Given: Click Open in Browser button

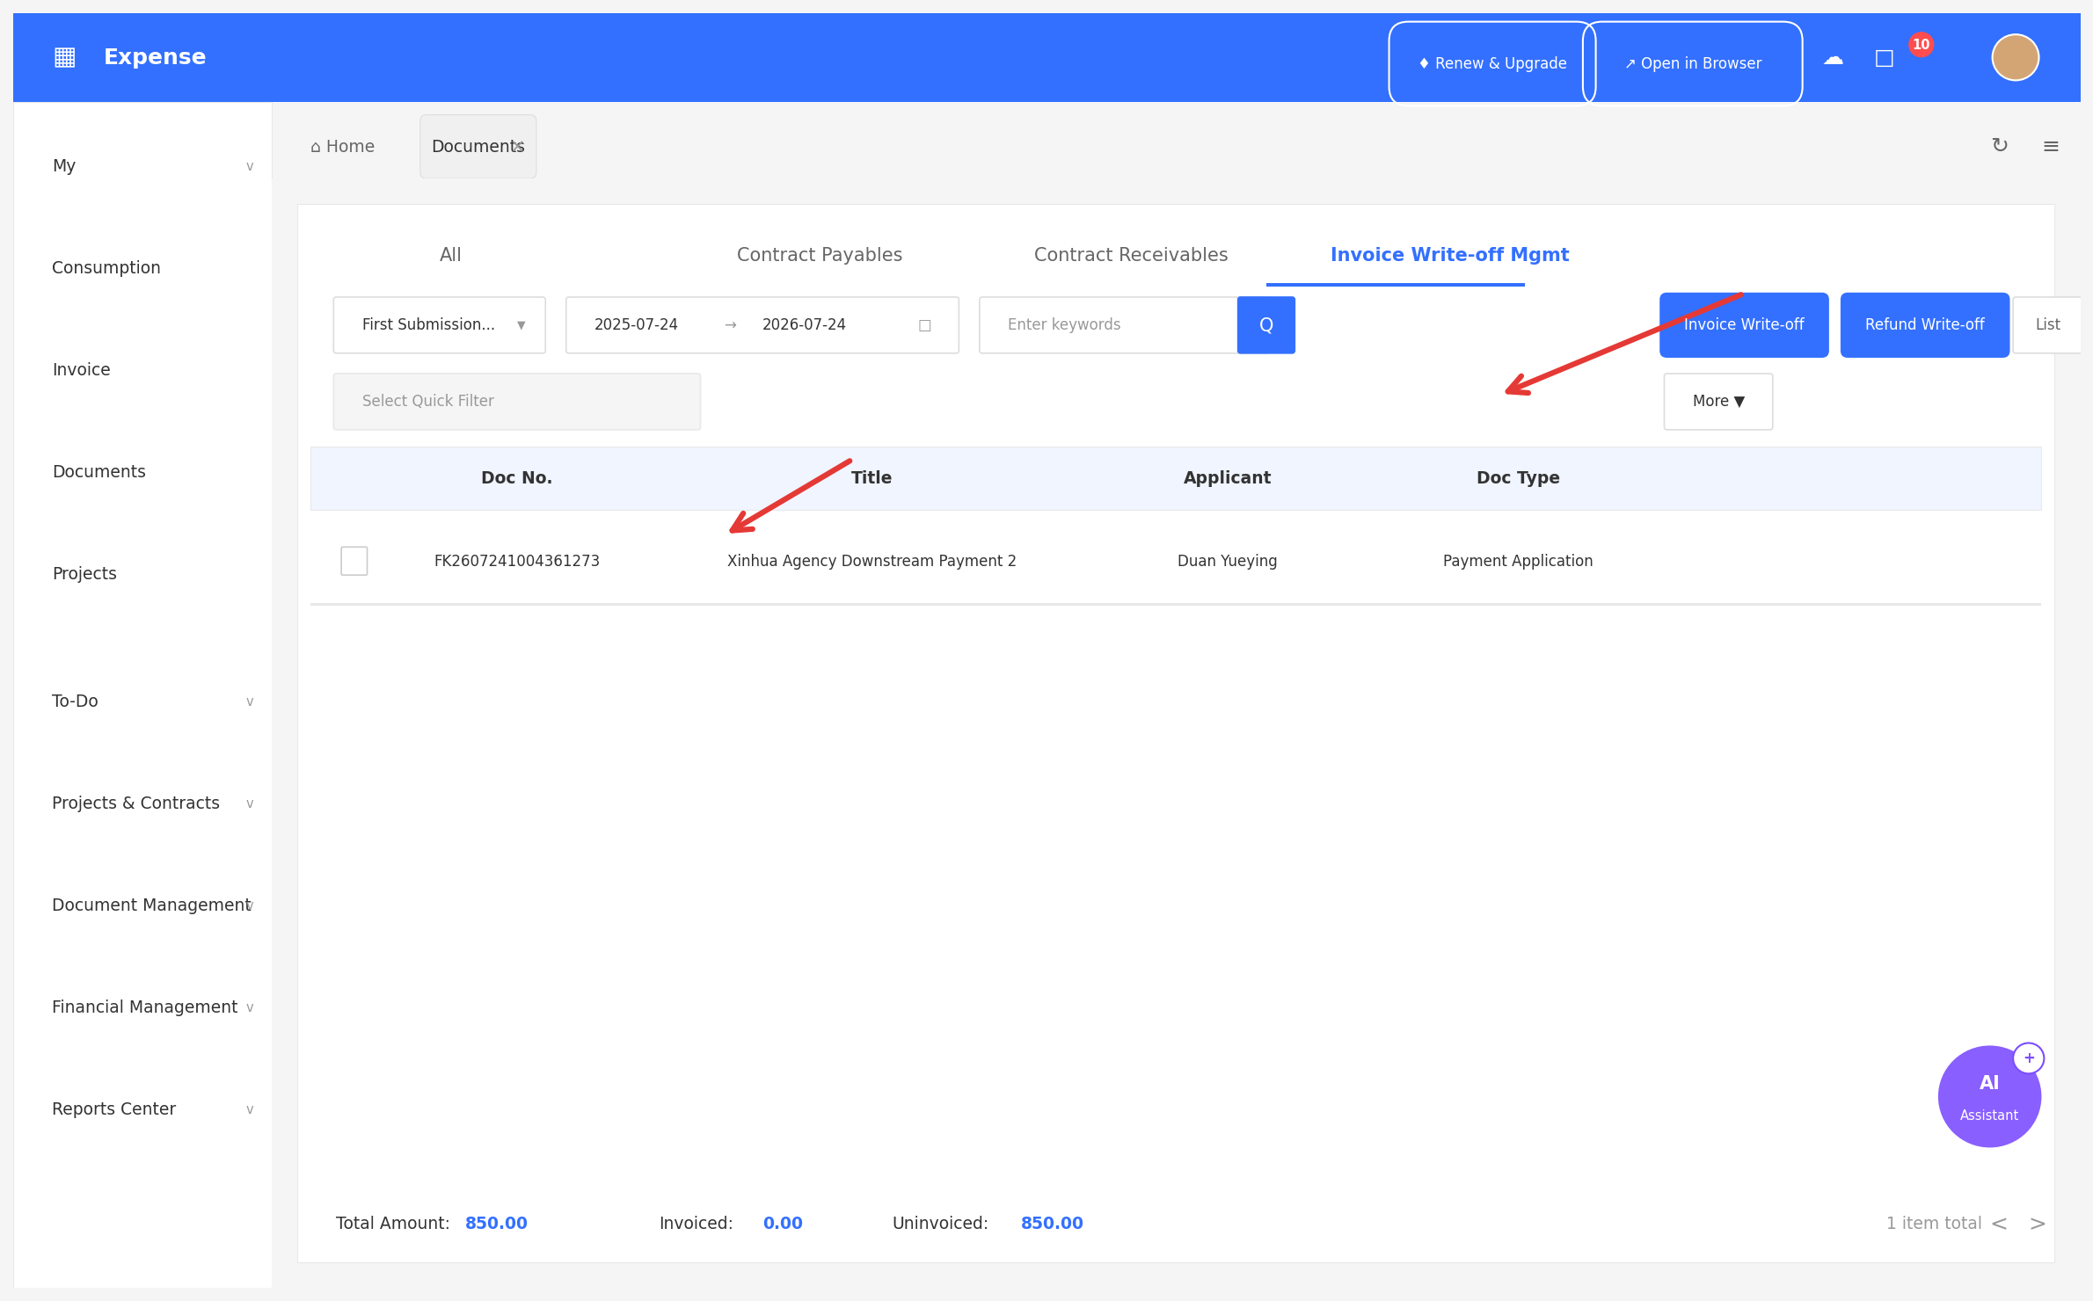Looking at the screenshot, I should (x=1693, y=63).
